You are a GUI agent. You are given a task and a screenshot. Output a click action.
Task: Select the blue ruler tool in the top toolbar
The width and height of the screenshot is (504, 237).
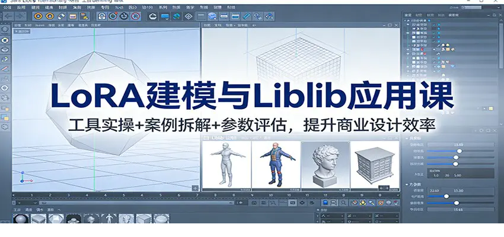point(247,16)
